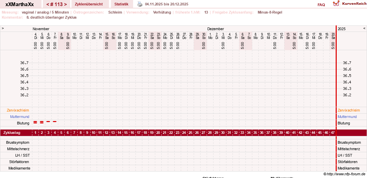The height and width of the screenshot is (178, 367).
Task: Click the left arrow at top-left of chart
Action: [3, 28]
